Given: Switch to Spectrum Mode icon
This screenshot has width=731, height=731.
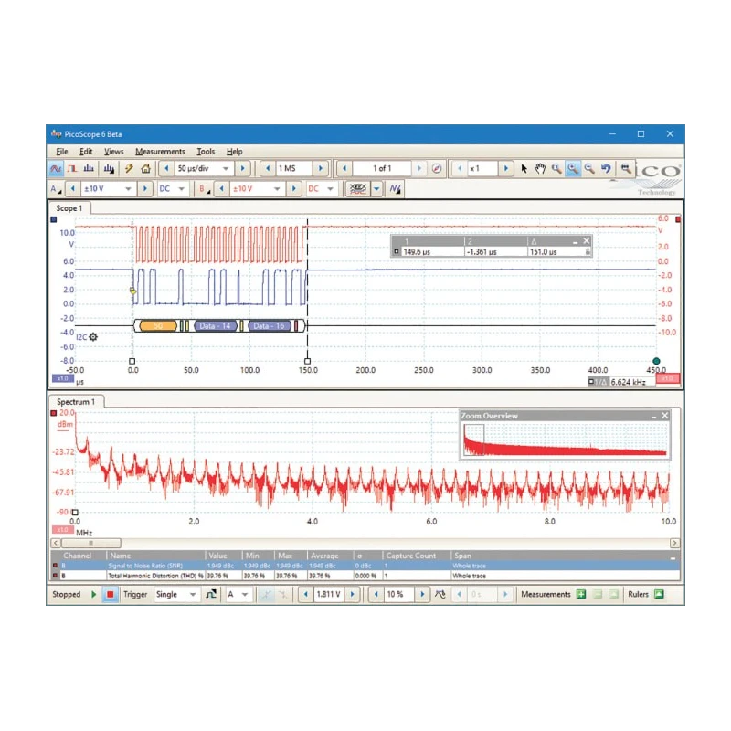Looking at the screenshot, I should (89, 169).
